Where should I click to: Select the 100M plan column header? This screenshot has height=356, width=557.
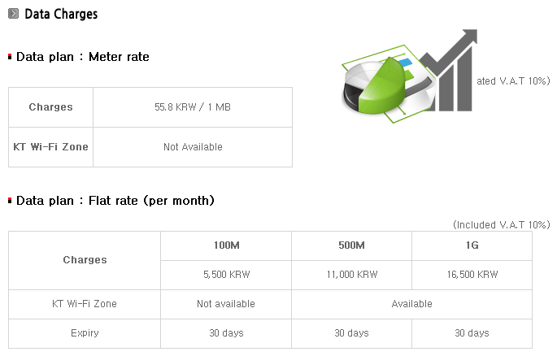[x=225, y=245]
